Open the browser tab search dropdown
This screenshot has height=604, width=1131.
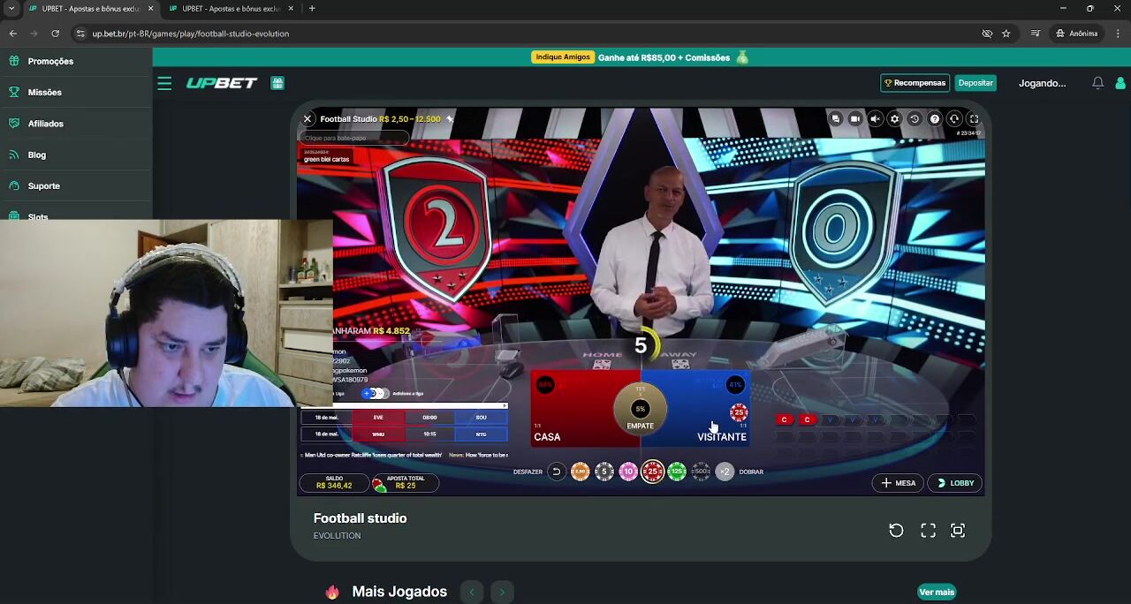[x=11, y=9]
